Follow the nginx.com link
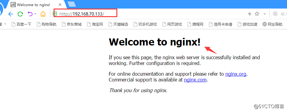 coord(195,80)
